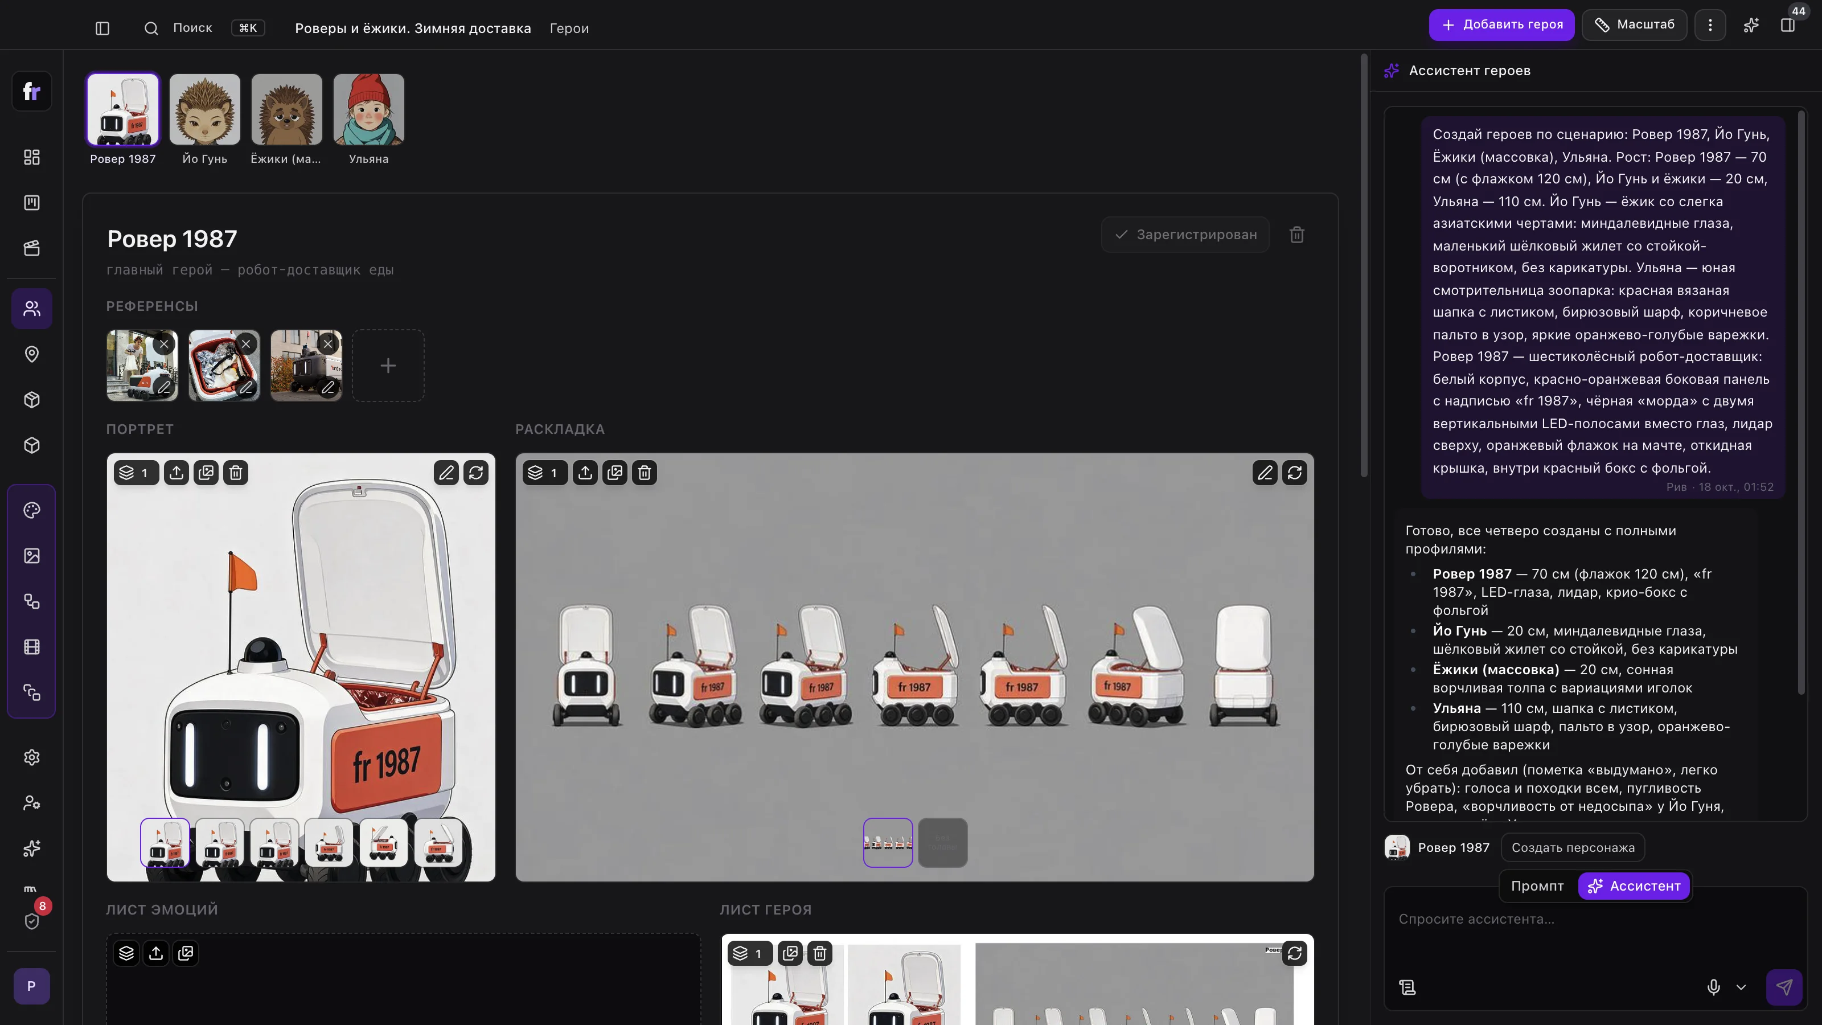Regenerate the layout (Раскладка) image
Image resolution: width=1822 pixels, height=1025 pixels.
click(1294, 473)
